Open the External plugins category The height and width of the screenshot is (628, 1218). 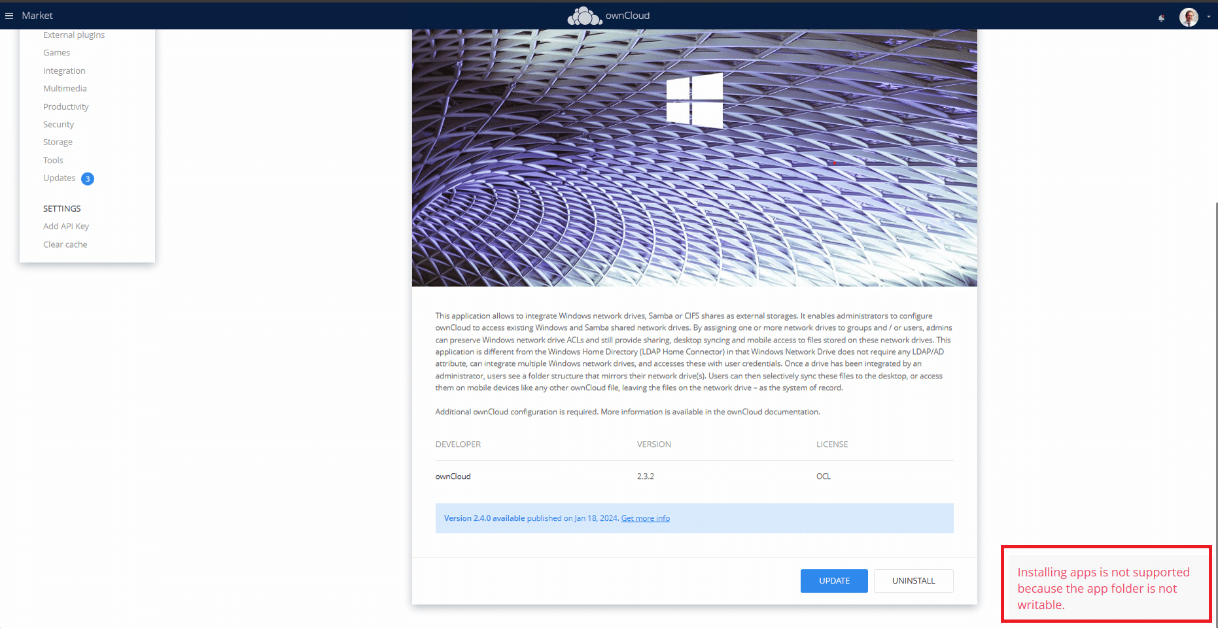74,35
